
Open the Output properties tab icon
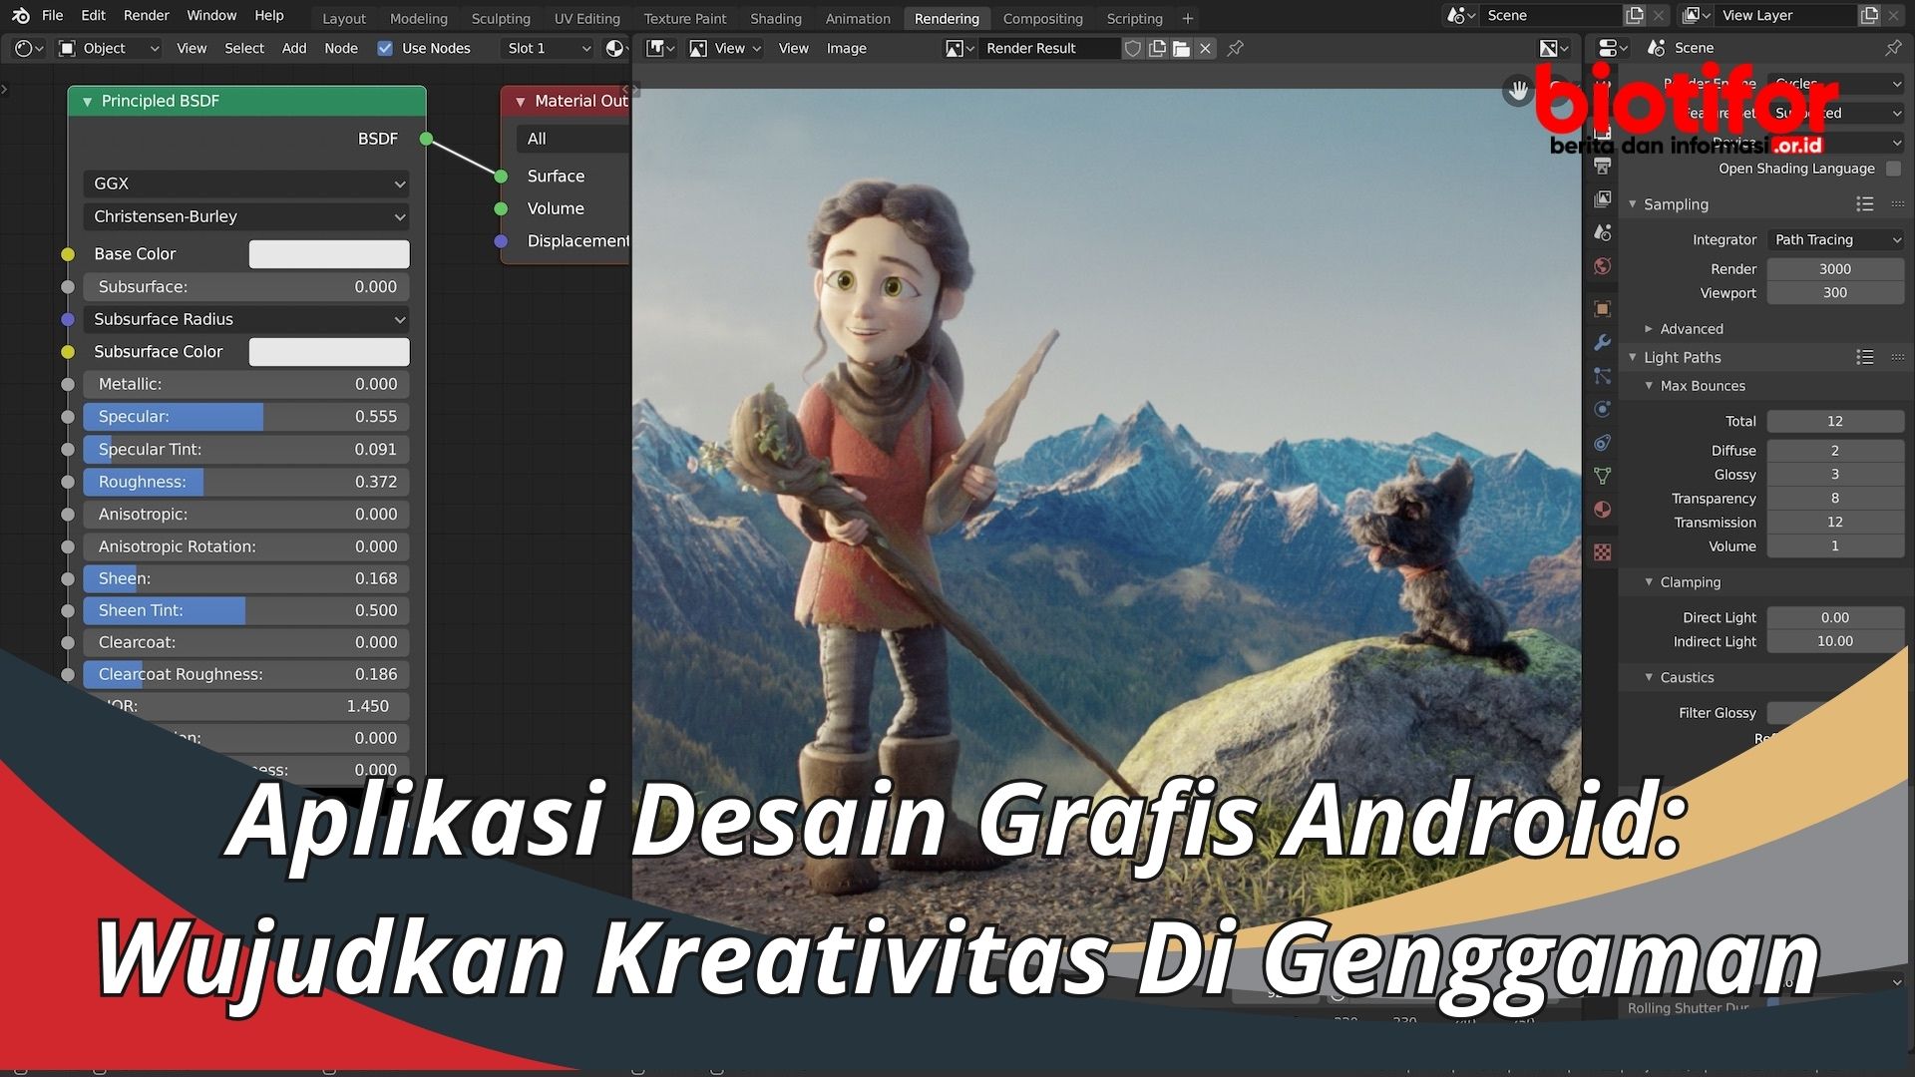(1603, 166)
